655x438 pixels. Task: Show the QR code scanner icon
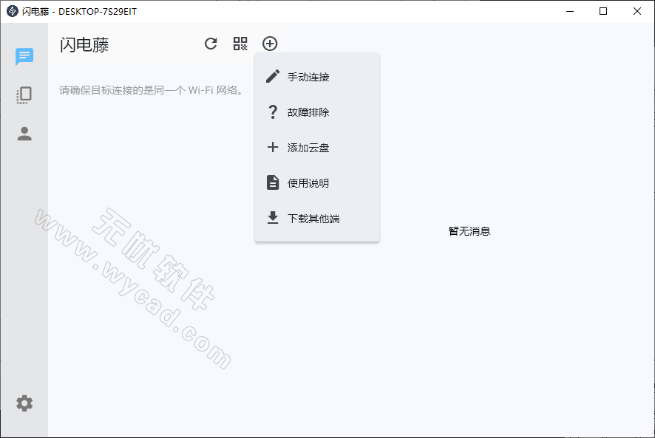pyautogui.click(x=240, y=44)
